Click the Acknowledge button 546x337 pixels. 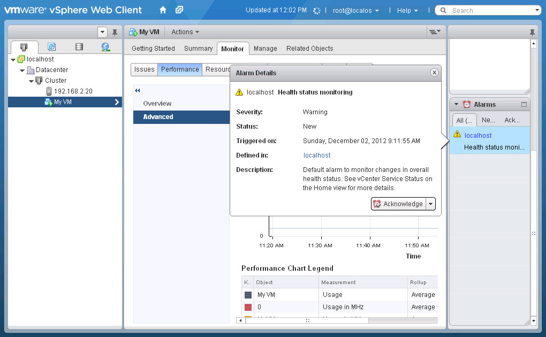pos(399,204)
